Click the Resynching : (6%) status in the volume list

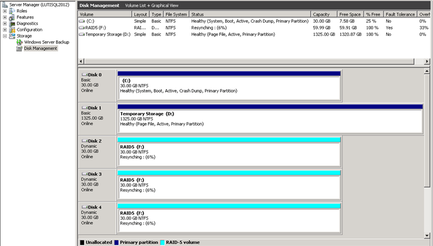click(209, 28)
